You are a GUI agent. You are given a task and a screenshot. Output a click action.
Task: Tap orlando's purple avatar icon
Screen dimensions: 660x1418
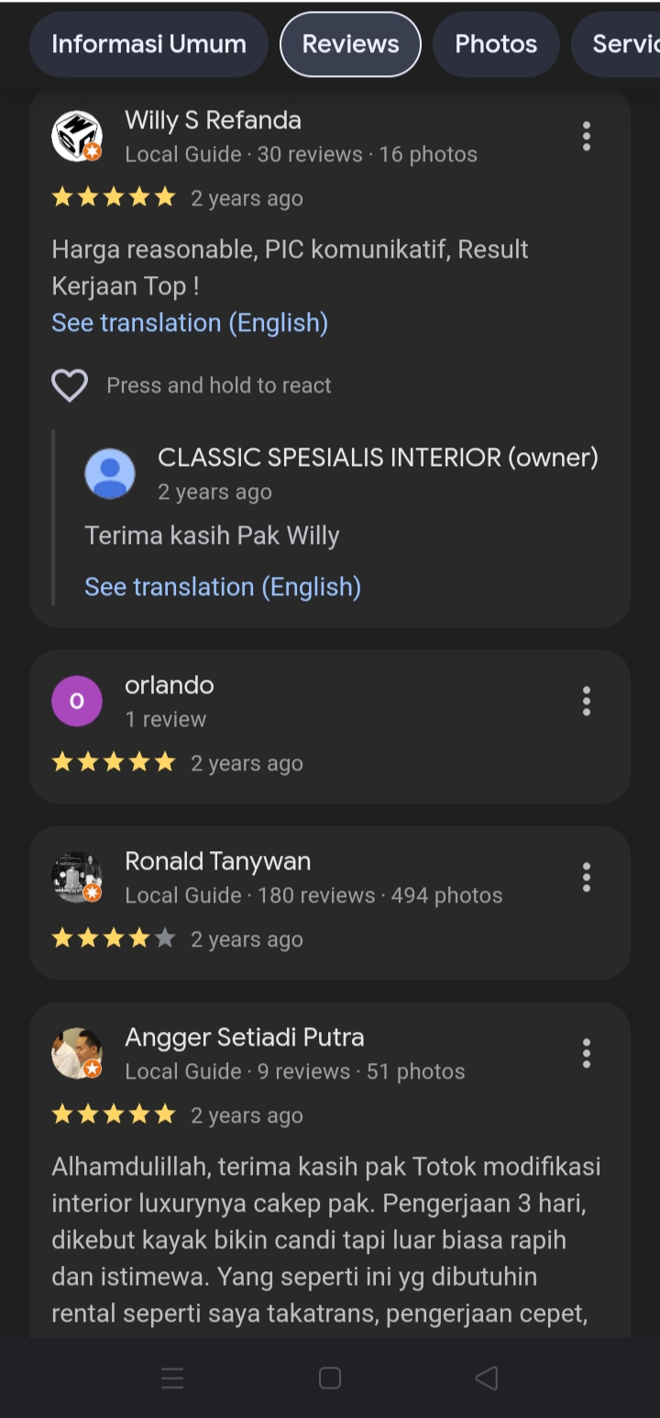pyautogui.click(x=77, y=702)
